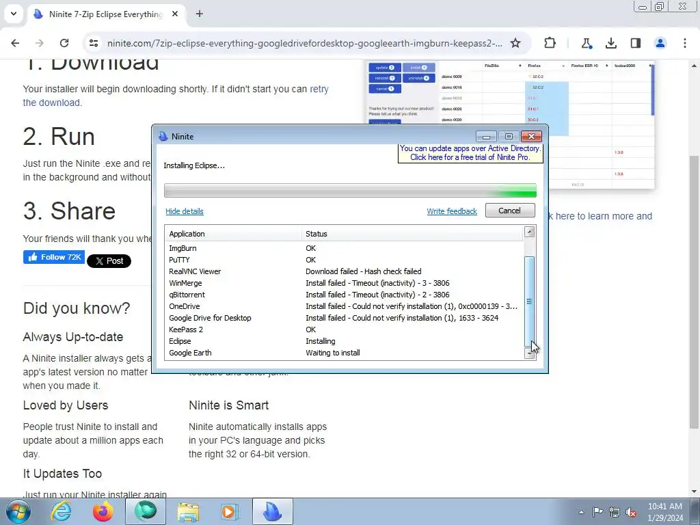Open Windows Explorer folder from taskbar
The height and width of the screenshot is (525, 700).
(188, 511)
